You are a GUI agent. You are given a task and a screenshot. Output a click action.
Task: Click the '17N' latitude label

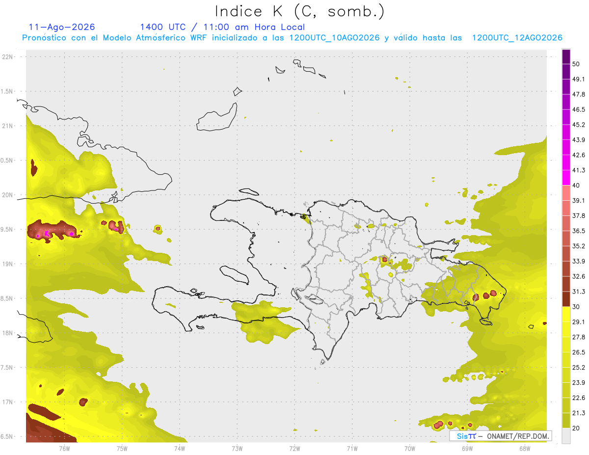[x=8, y=402]
